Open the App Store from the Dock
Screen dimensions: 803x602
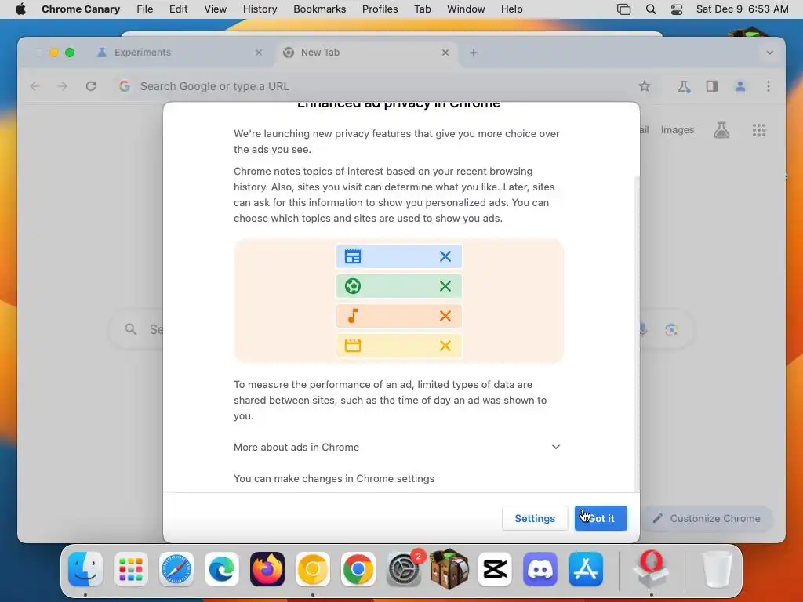(x=586, y=569)
